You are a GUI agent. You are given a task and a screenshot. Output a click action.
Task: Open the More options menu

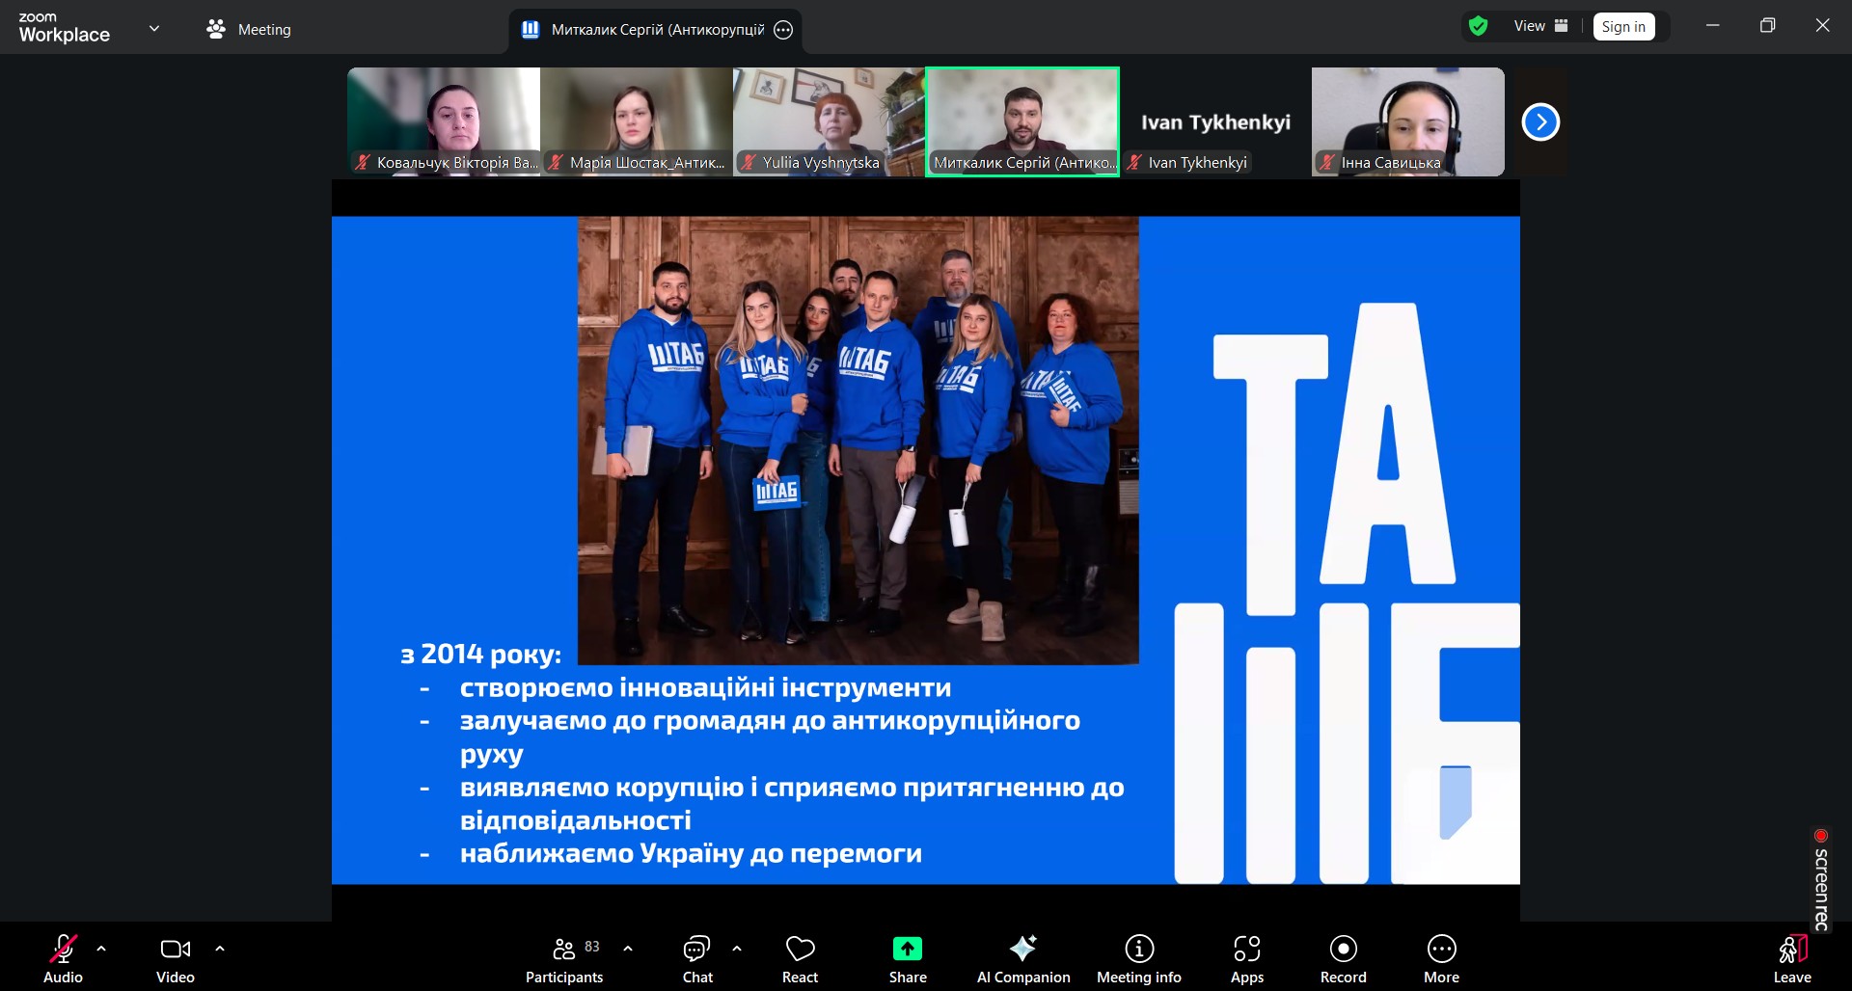click(1441, 958)
